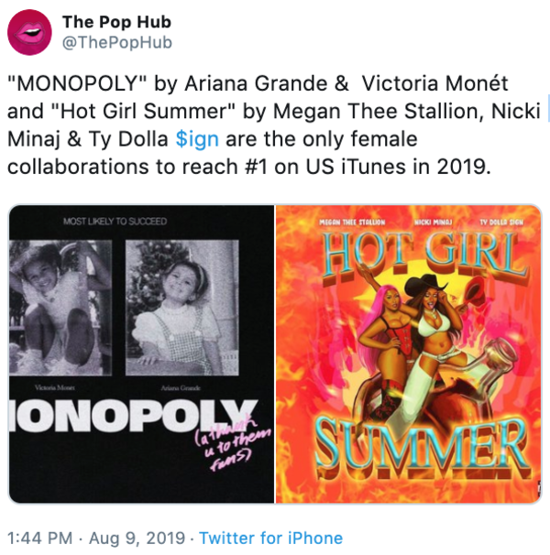Click the Aug 9, 2019 date
The width and height of the screenshot is (550, 555).
coord(137,538)
